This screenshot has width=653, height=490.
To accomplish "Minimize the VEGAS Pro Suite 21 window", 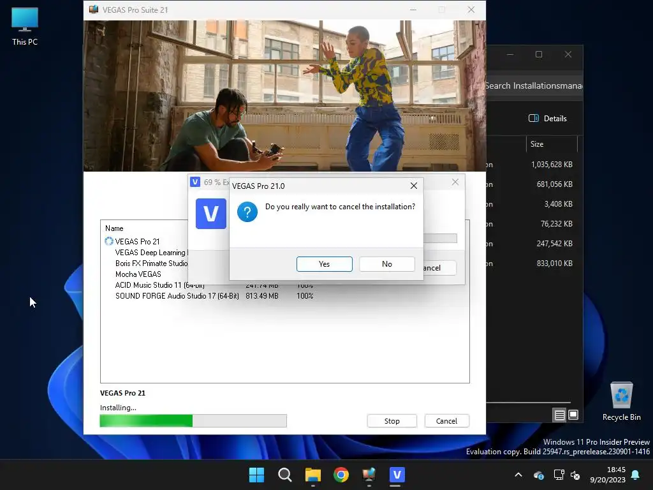I will 413,10.
